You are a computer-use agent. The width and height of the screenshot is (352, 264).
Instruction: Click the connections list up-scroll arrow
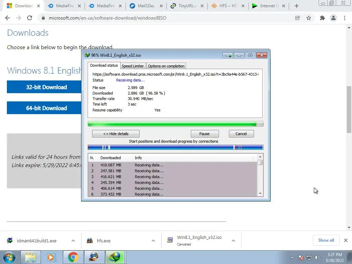coord(260,157)
